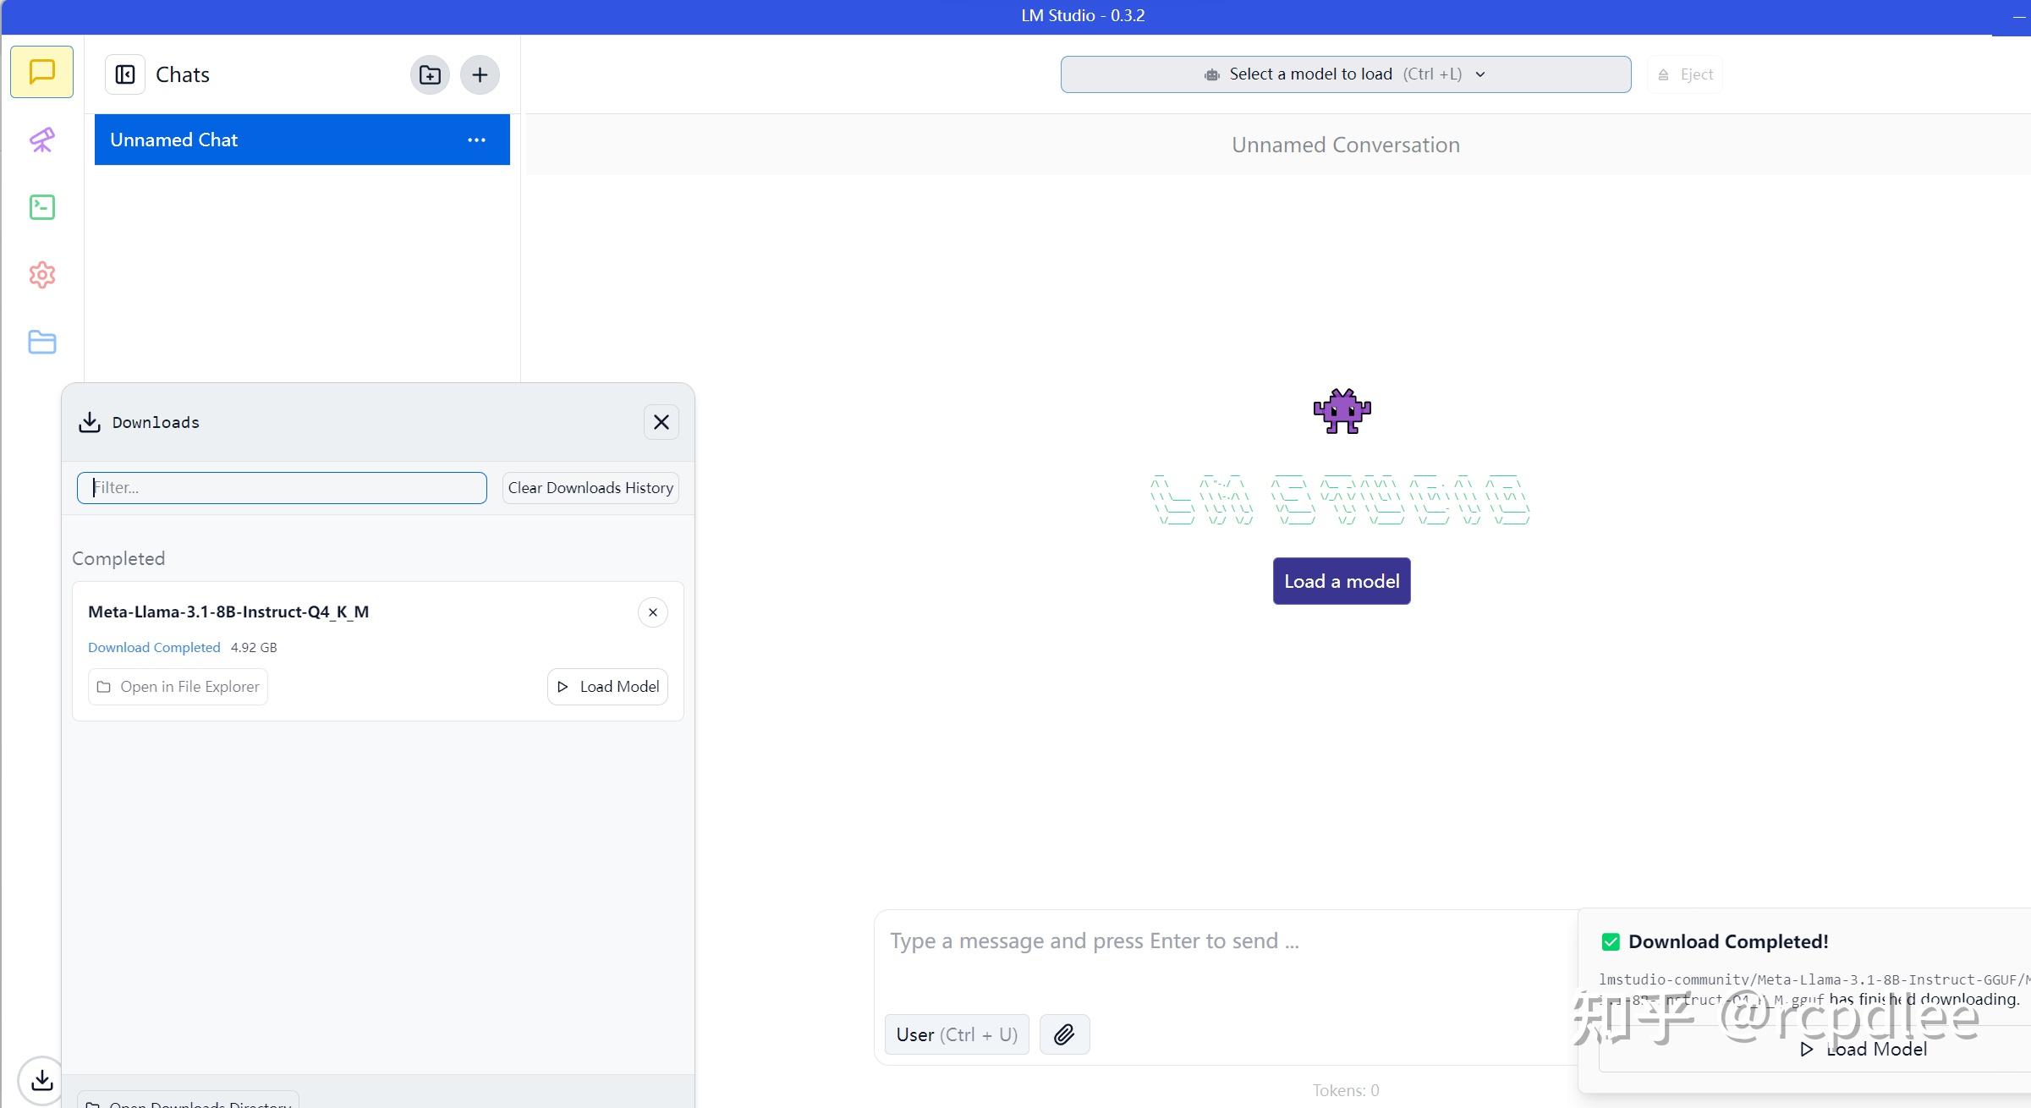Image resolution: width=2031 pixels, height=1108 pixels.
Task: Click the Completed section heading
Action: (x=118, y=558)
